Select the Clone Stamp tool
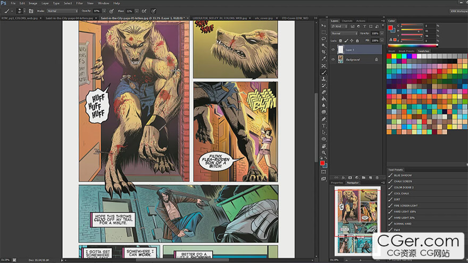Screen dimensions: 468x263 point(323,79)
